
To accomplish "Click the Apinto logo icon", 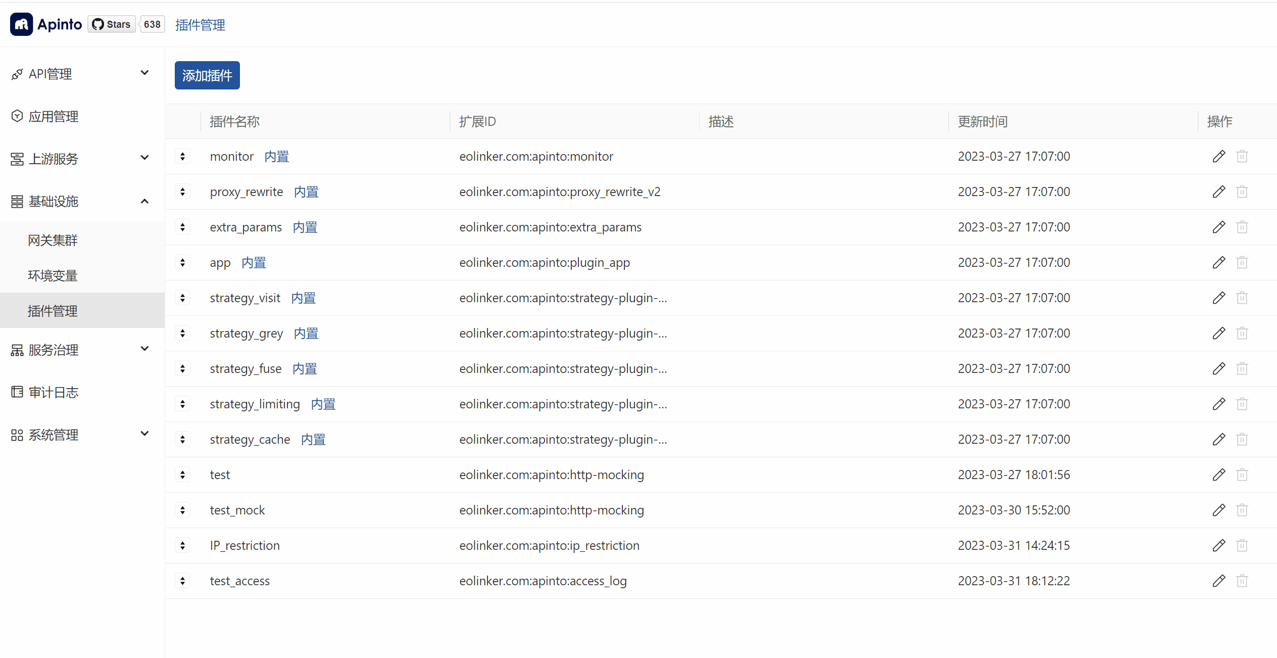I will pyautogui.click(x=21, y=24).
